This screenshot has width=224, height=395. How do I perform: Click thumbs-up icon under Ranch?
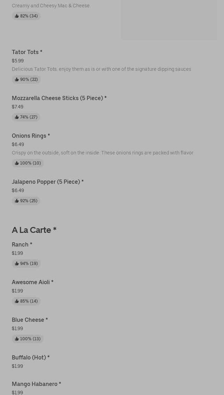(17, 264)
